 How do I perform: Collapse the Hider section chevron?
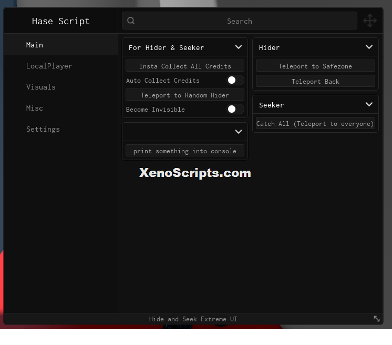[369, 47]
